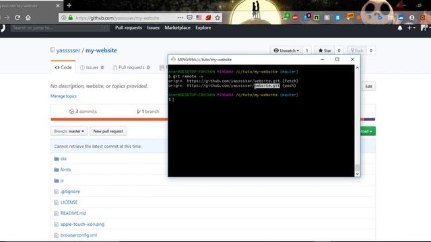Click the blue 'S' extension icon
Viewport: 431px width, 242px height.
tap(337, 18)
